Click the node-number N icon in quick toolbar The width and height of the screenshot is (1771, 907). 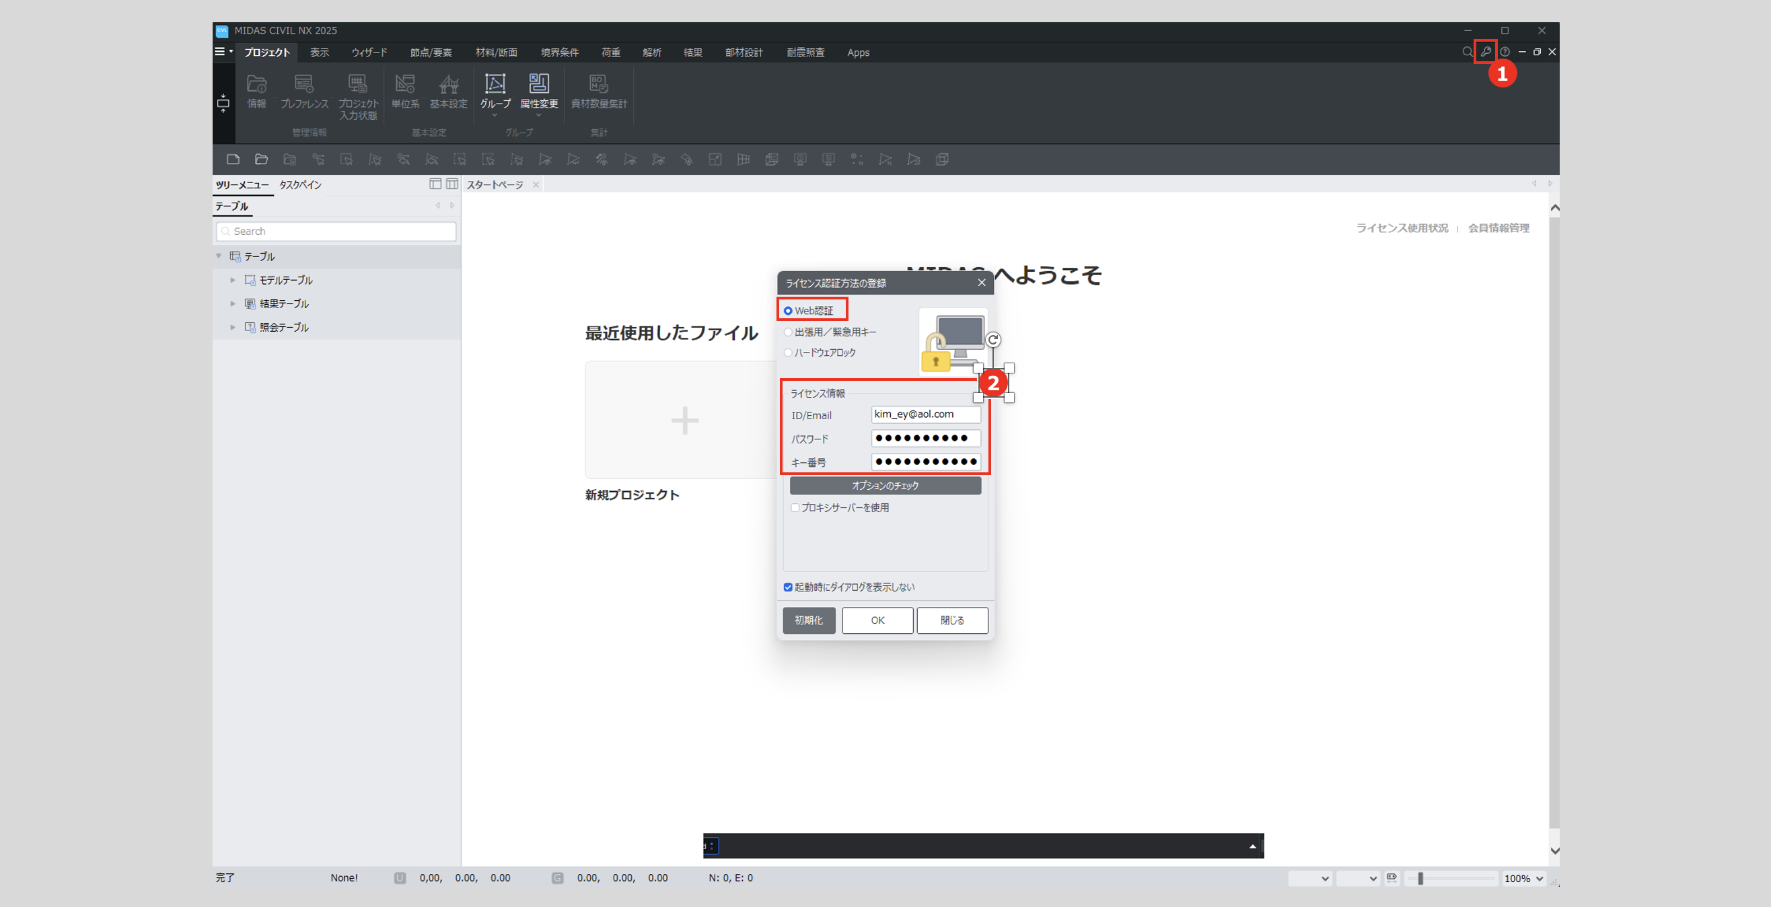coord(857,159)
